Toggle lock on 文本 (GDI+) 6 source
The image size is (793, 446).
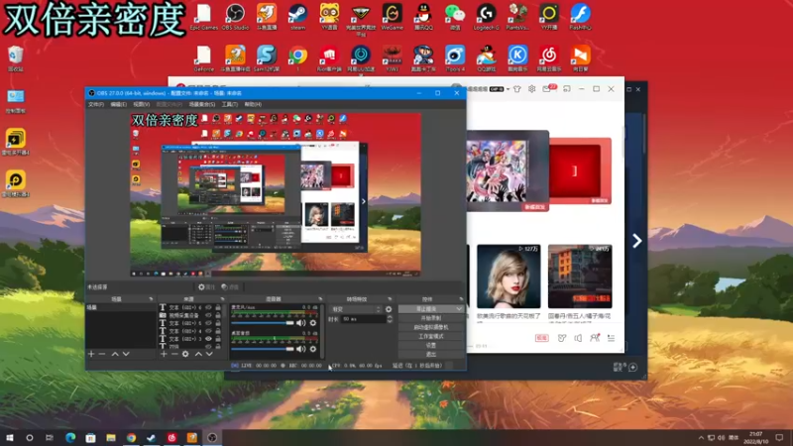coord(218,307)
